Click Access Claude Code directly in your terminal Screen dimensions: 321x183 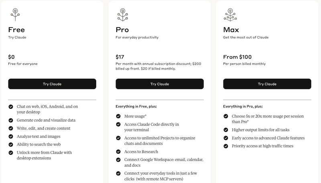pyautogui.click(x=152, y=127)
